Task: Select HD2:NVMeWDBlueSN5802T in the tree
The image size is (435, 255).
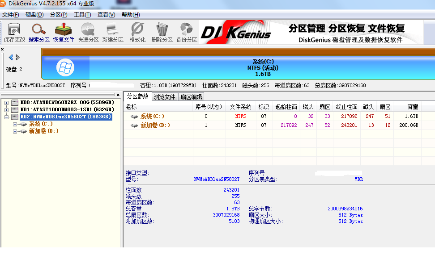Action: 66,117
